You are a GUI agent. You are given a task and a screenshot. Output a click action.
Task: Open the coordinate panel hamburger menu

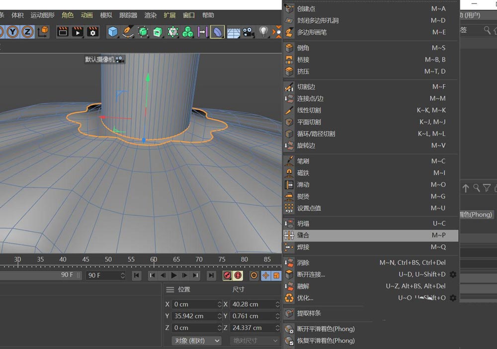click(170, 289)
